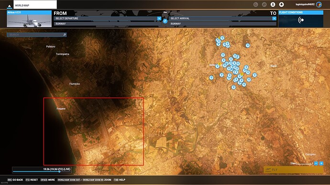Click the arrival Runway field
The width and height of the screenshot is (330, 185).
222,24
